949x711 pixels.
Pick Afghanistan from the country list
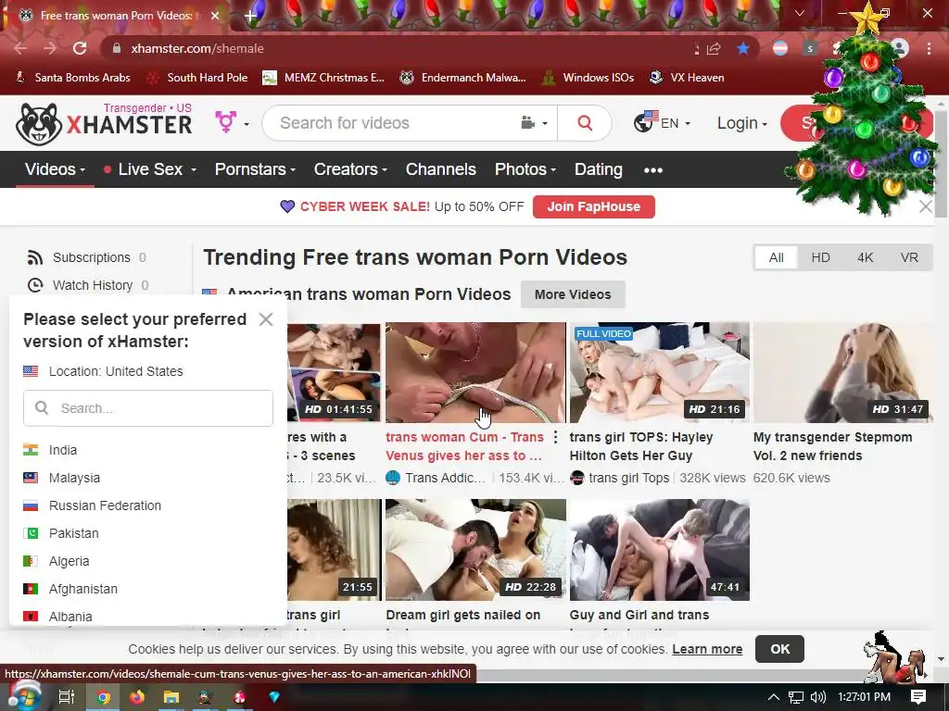pos(70,589)
